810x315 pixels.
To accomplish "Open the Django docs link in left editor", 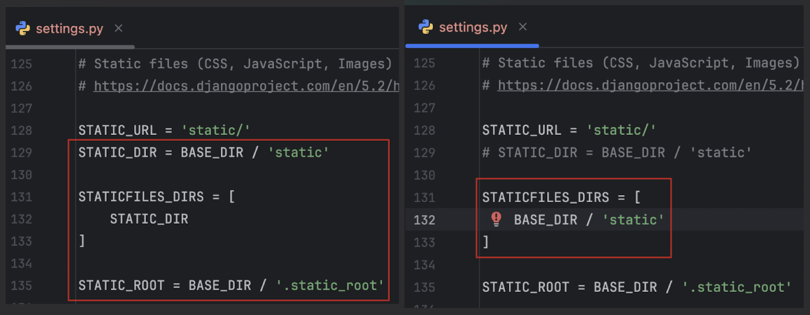I will (x=246, y=86).
